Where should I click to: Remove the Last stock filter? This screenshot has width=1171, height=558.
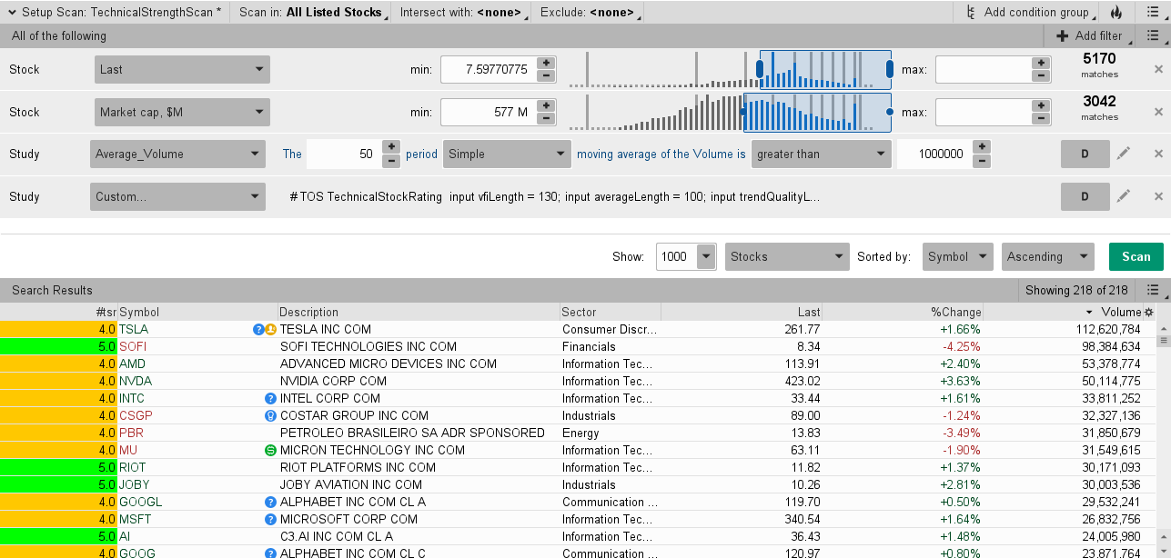click(x=1158, y=69)
